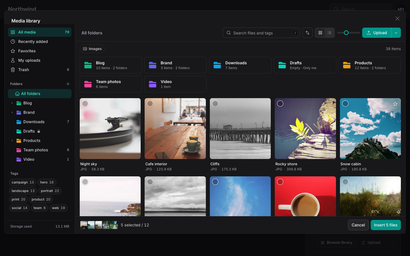Favorite the Snow cabin image with the star
The width and height of the screenshot is (410, 256).
click(x=395, y=104)
